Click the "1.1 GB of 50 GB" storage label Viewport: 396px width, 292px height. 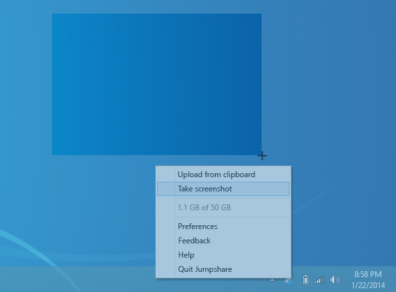pos(204,208)
